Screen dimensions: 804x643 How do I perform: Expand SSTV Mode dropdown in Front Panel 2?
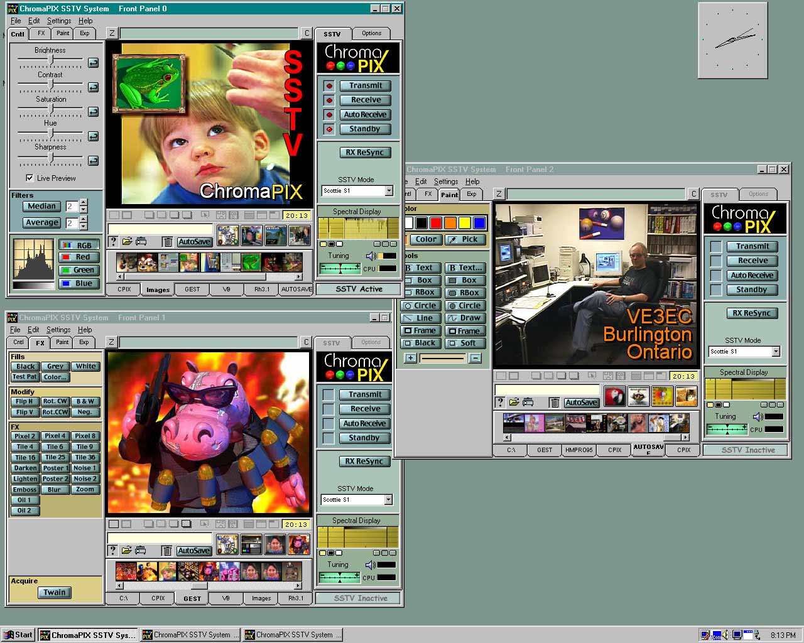click(776, 352)
